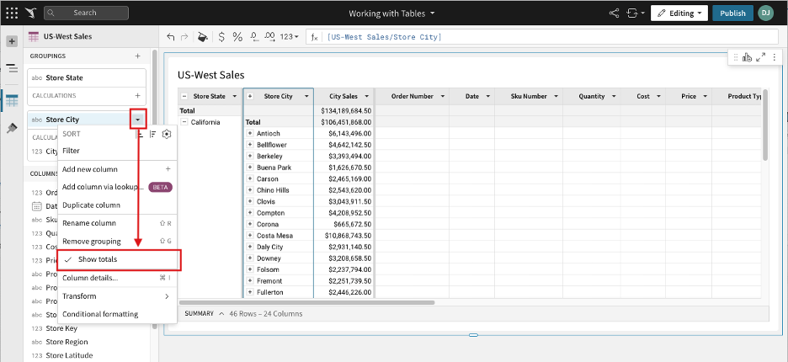Open the table's three-dot more menu
788x362 pixels.
773,57
